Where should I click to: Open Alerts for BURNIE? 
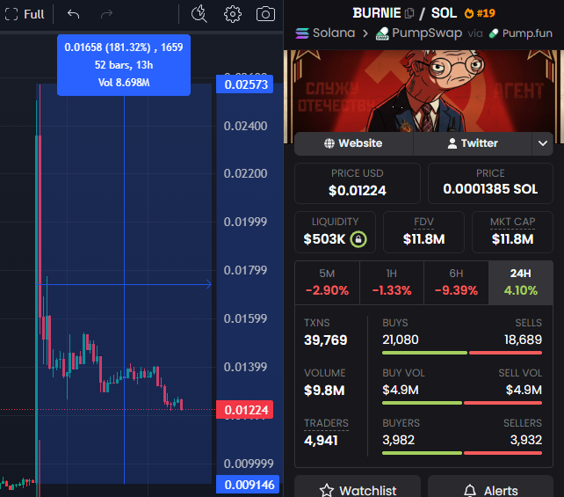490,486
